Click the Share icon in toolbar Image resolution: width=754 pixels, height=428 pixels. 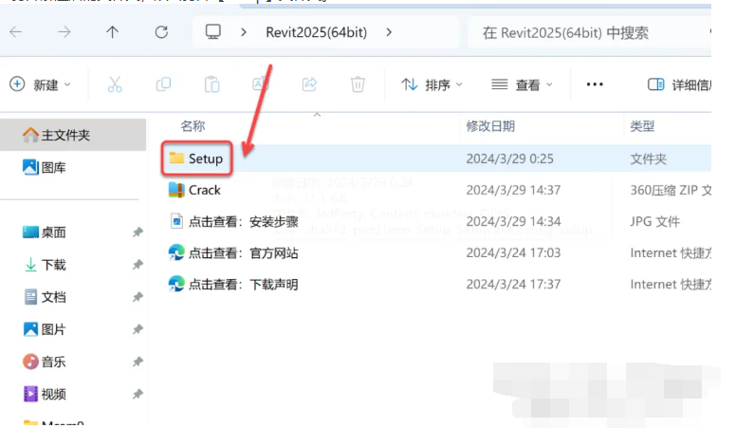[x=309, y=84]
